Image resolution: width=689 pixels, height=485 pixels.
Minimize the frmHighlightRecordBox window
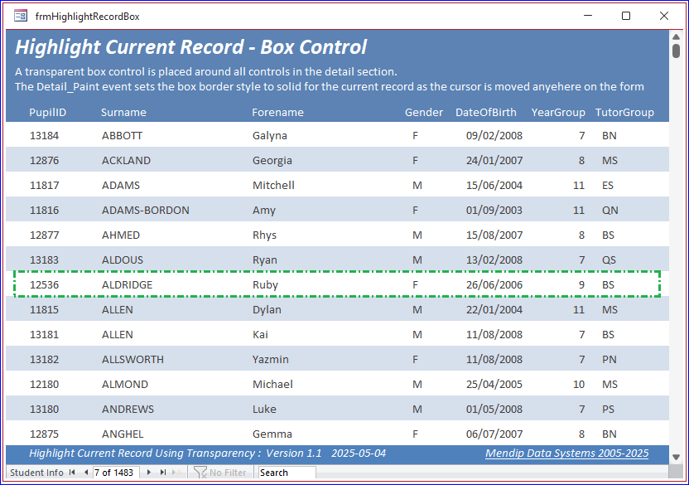tap(588, 16)
